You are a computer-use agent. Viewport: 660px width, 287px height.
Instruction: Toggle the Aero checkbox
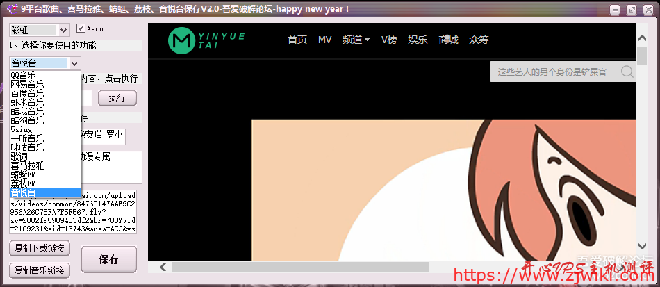coord(81,28)
